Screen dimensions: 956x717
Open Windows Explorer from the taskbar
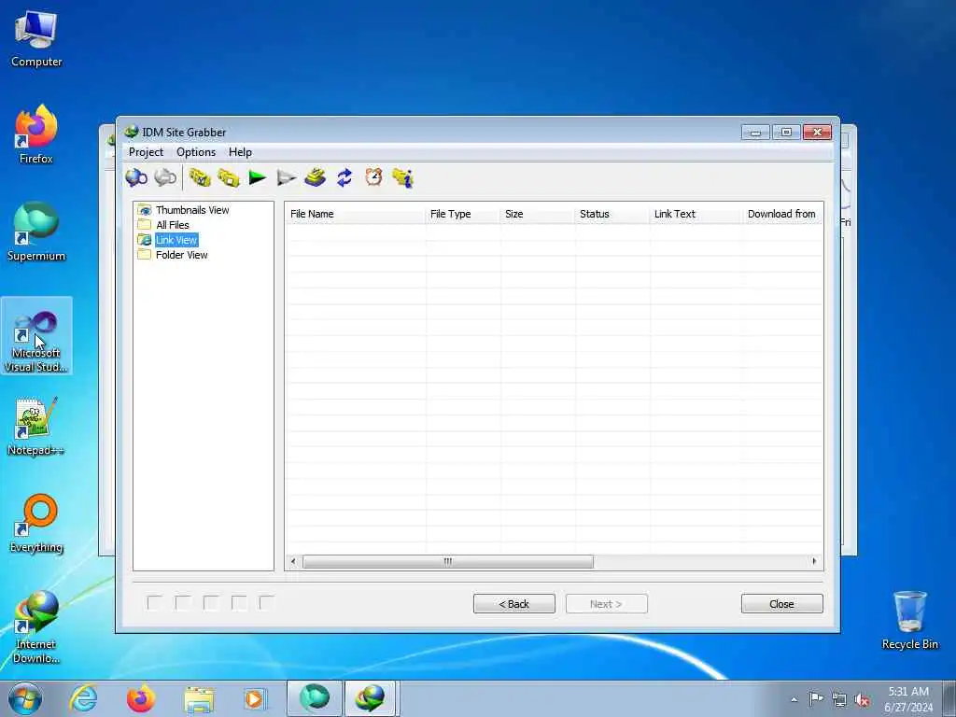click(199, 698)
